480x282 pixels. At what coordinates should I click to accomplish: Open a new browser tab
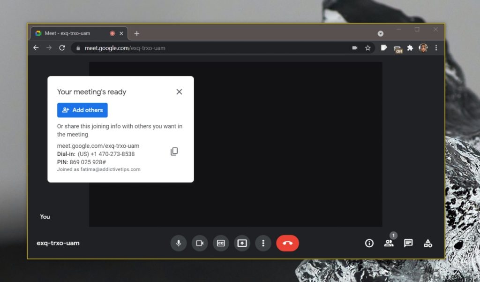click(x=136, y=33)
